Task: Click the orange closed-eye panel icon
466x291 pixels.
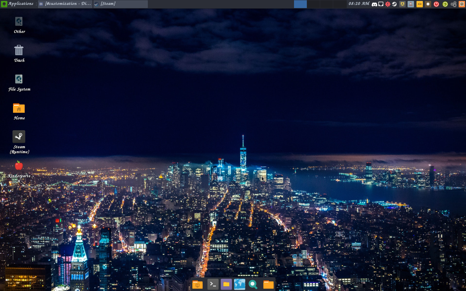Action: (419, 4)
